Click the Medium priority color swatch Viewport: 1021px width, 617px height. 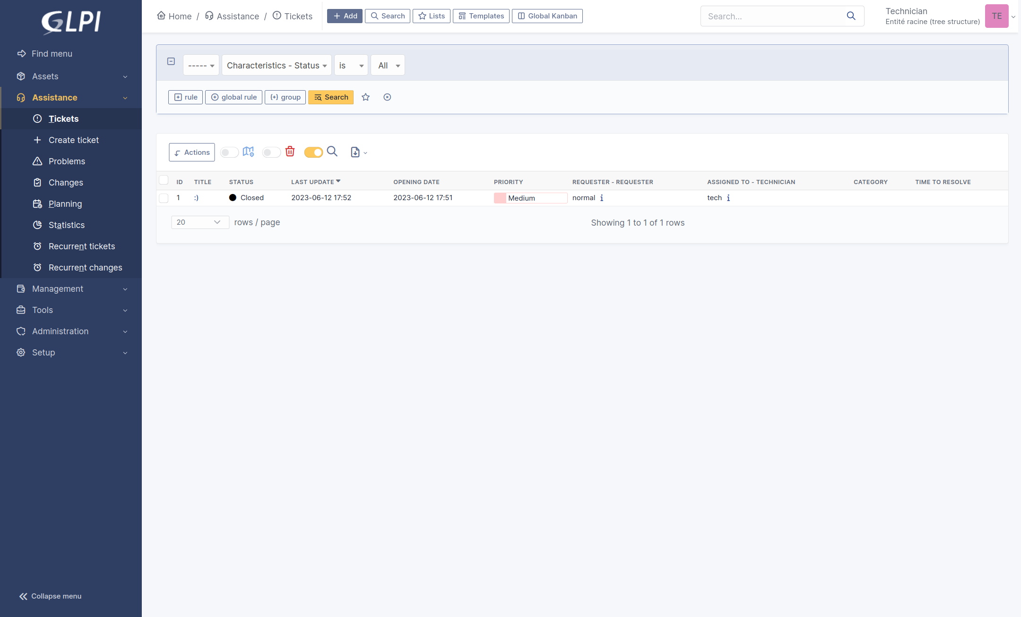(x=500, y=198)
